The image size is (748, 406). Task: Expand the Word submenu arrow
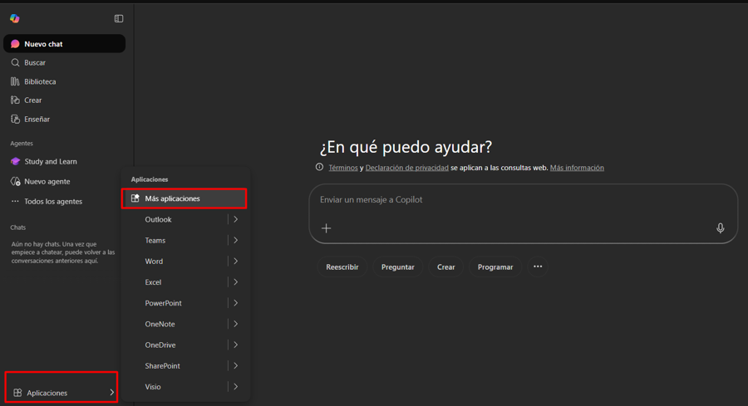click(x=236, y=262)
